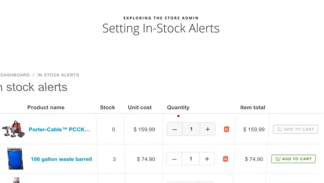The image size is (324, 183).
Task: Click the blue waste barrel thumbnail
Action: pyautogui.click(x=15, y=159)
